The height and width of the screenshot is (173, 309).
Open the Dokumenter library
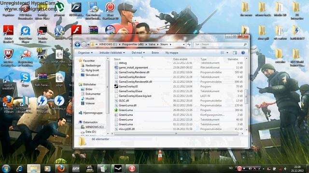click(93, 94)
